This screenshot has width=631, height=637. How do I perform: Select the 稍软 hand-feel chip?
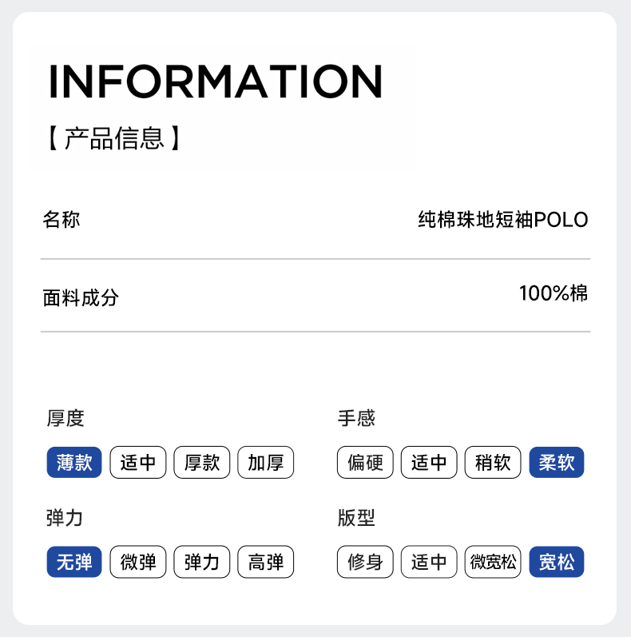pyautogui.click(x=493, y=463)
